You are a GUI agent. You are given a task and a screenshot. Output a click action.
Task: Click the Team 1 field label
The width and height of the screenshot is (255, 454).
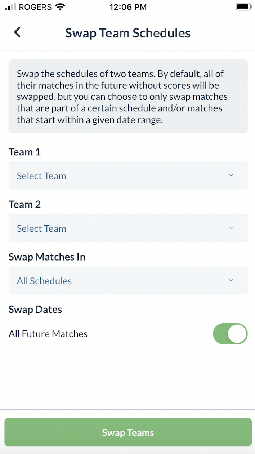pyautogui.click(x=25, y=152)
